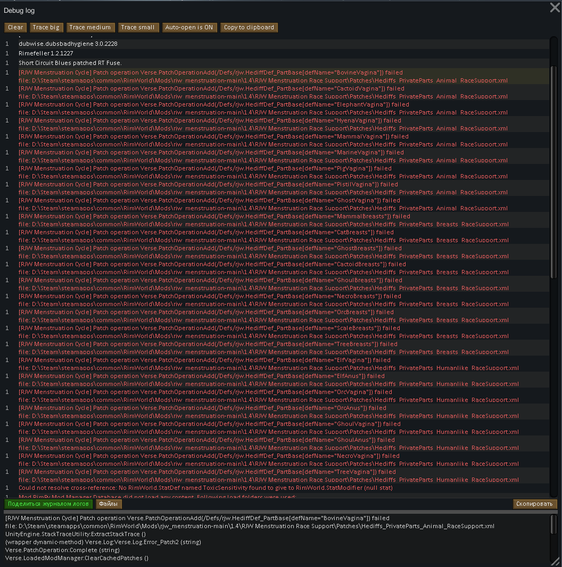Open the Файлы panel
Screen dimensions: 562x567
click(108, 504)
